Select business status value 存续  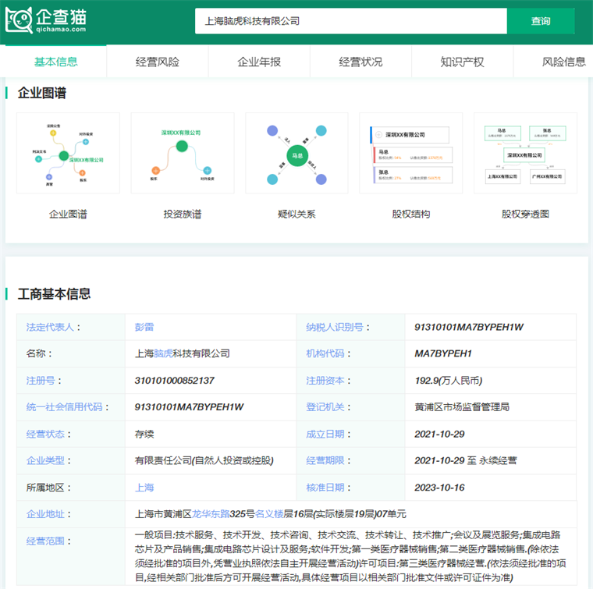pos(144,434)
